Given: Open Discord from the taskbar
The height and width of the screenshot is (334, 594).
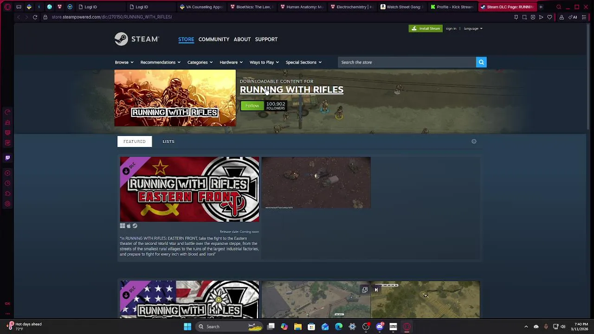Looking at the screenshot, I should point(380,327).
